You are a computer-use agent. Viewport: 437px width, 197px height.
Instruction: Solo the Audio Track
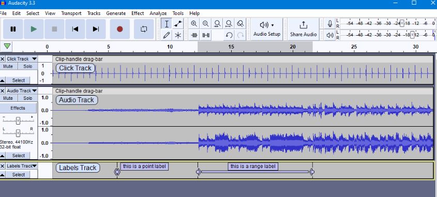[27, 98]
